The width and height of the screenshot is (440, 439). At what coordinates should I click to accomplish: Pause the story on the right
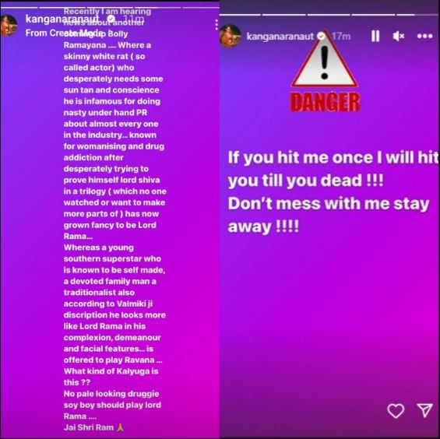(x=375, y=36)
